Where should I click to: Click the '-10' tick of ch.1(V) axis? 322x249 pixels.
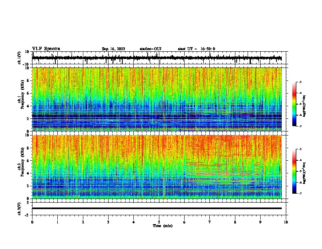coord(26,64)
